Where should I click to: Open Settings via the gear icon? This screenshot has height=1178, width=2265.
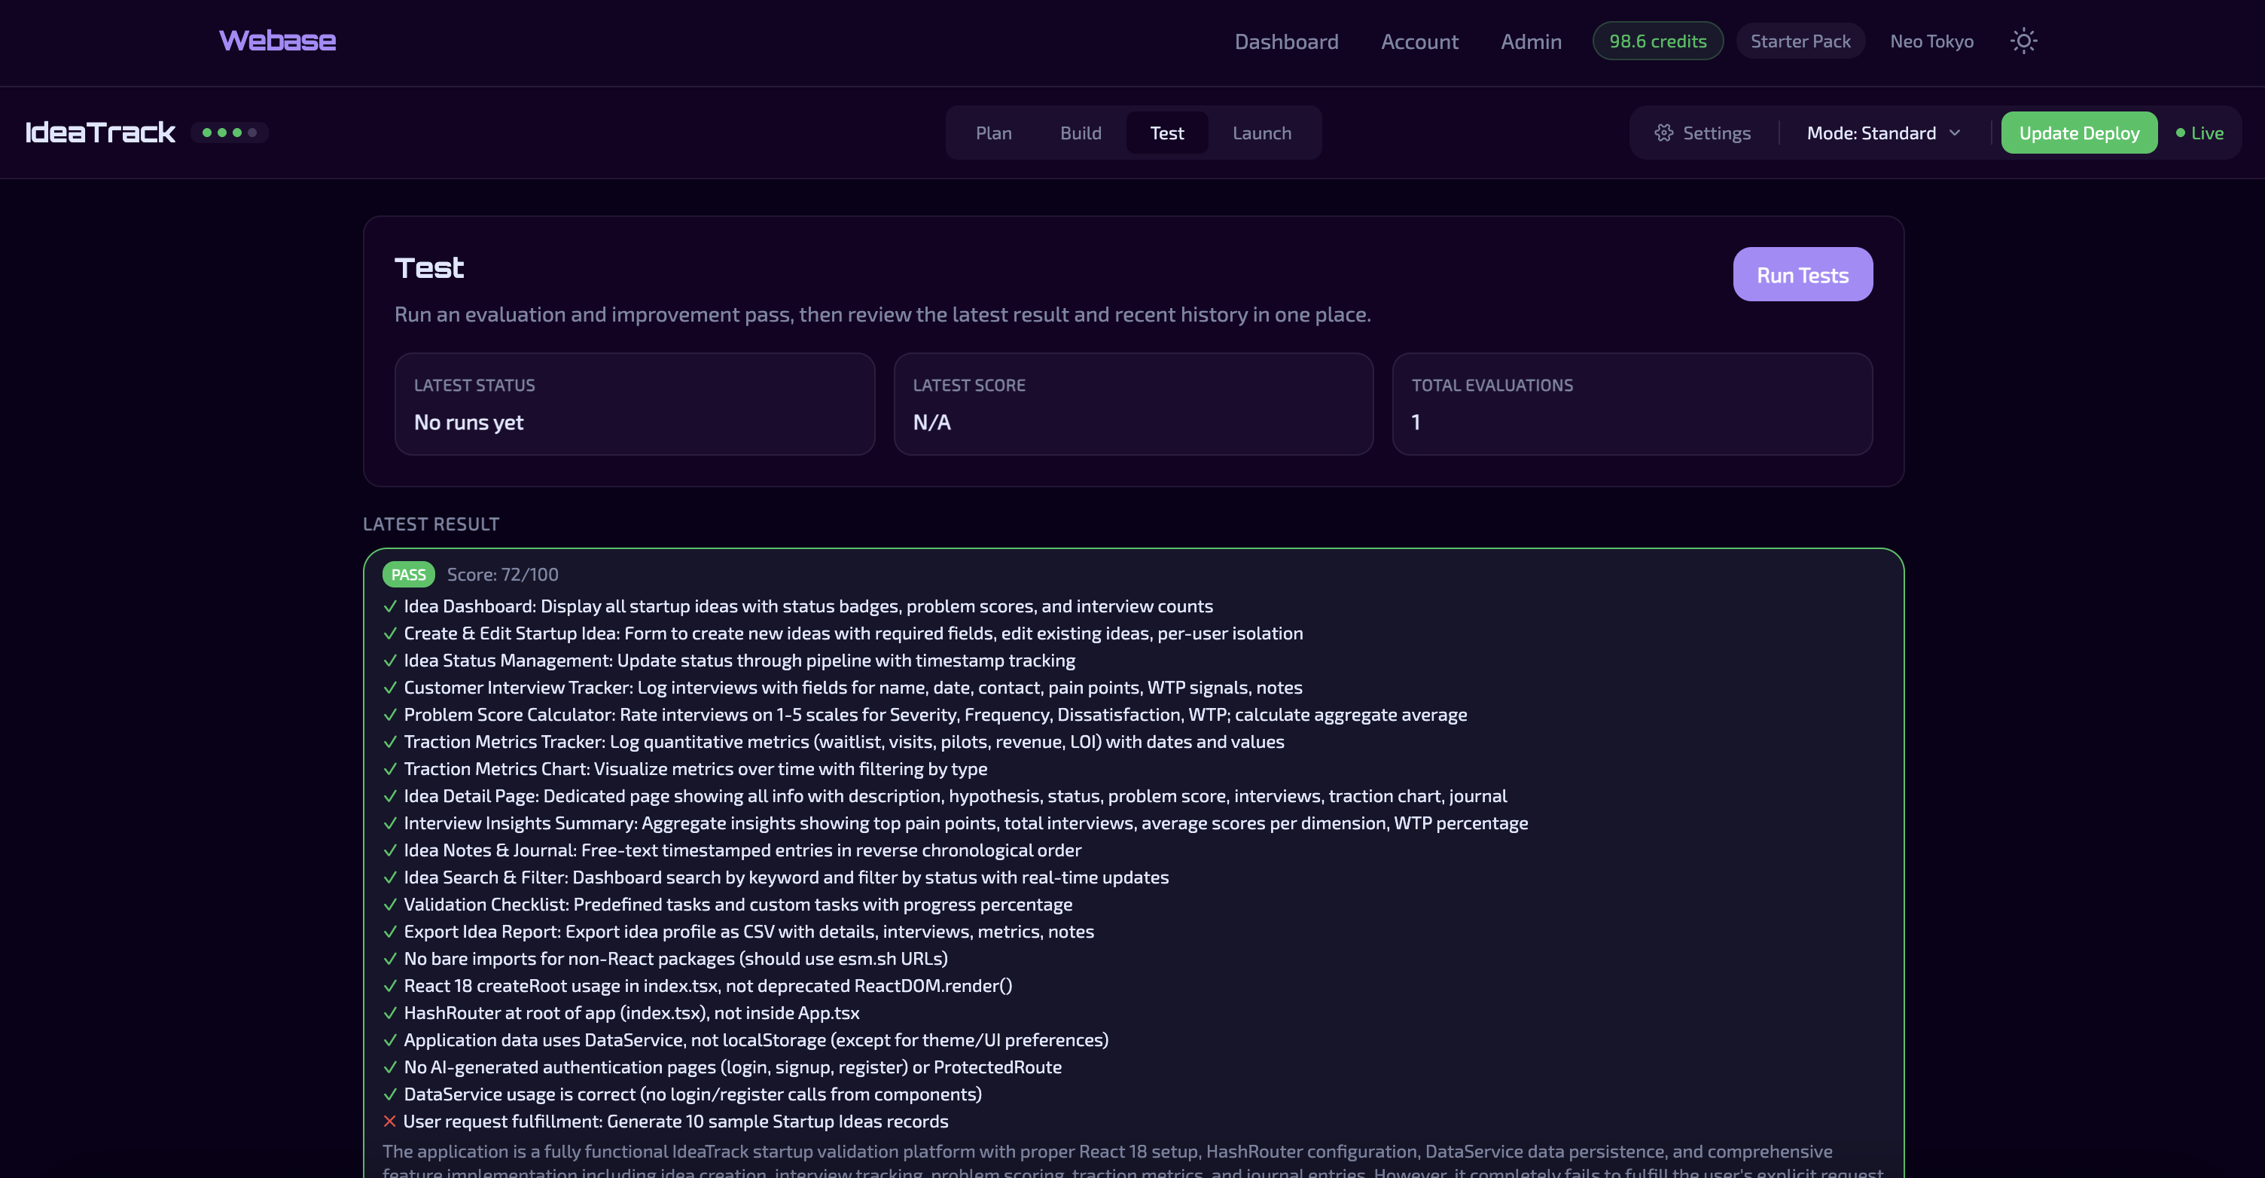click(1703, 132)
